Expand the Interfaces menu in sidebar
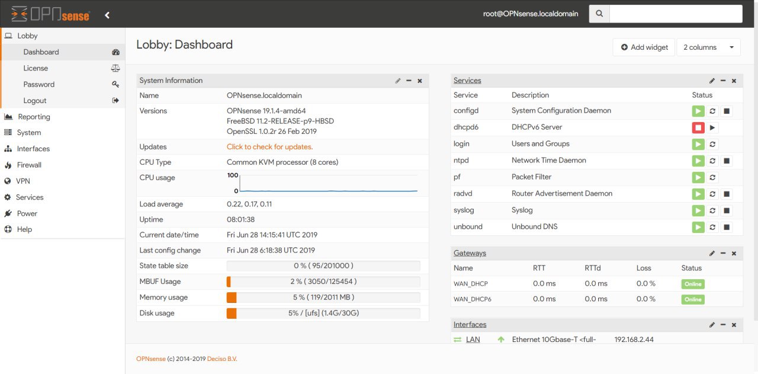Viewport: 758px width, 374px height. [x=63, y=149]
